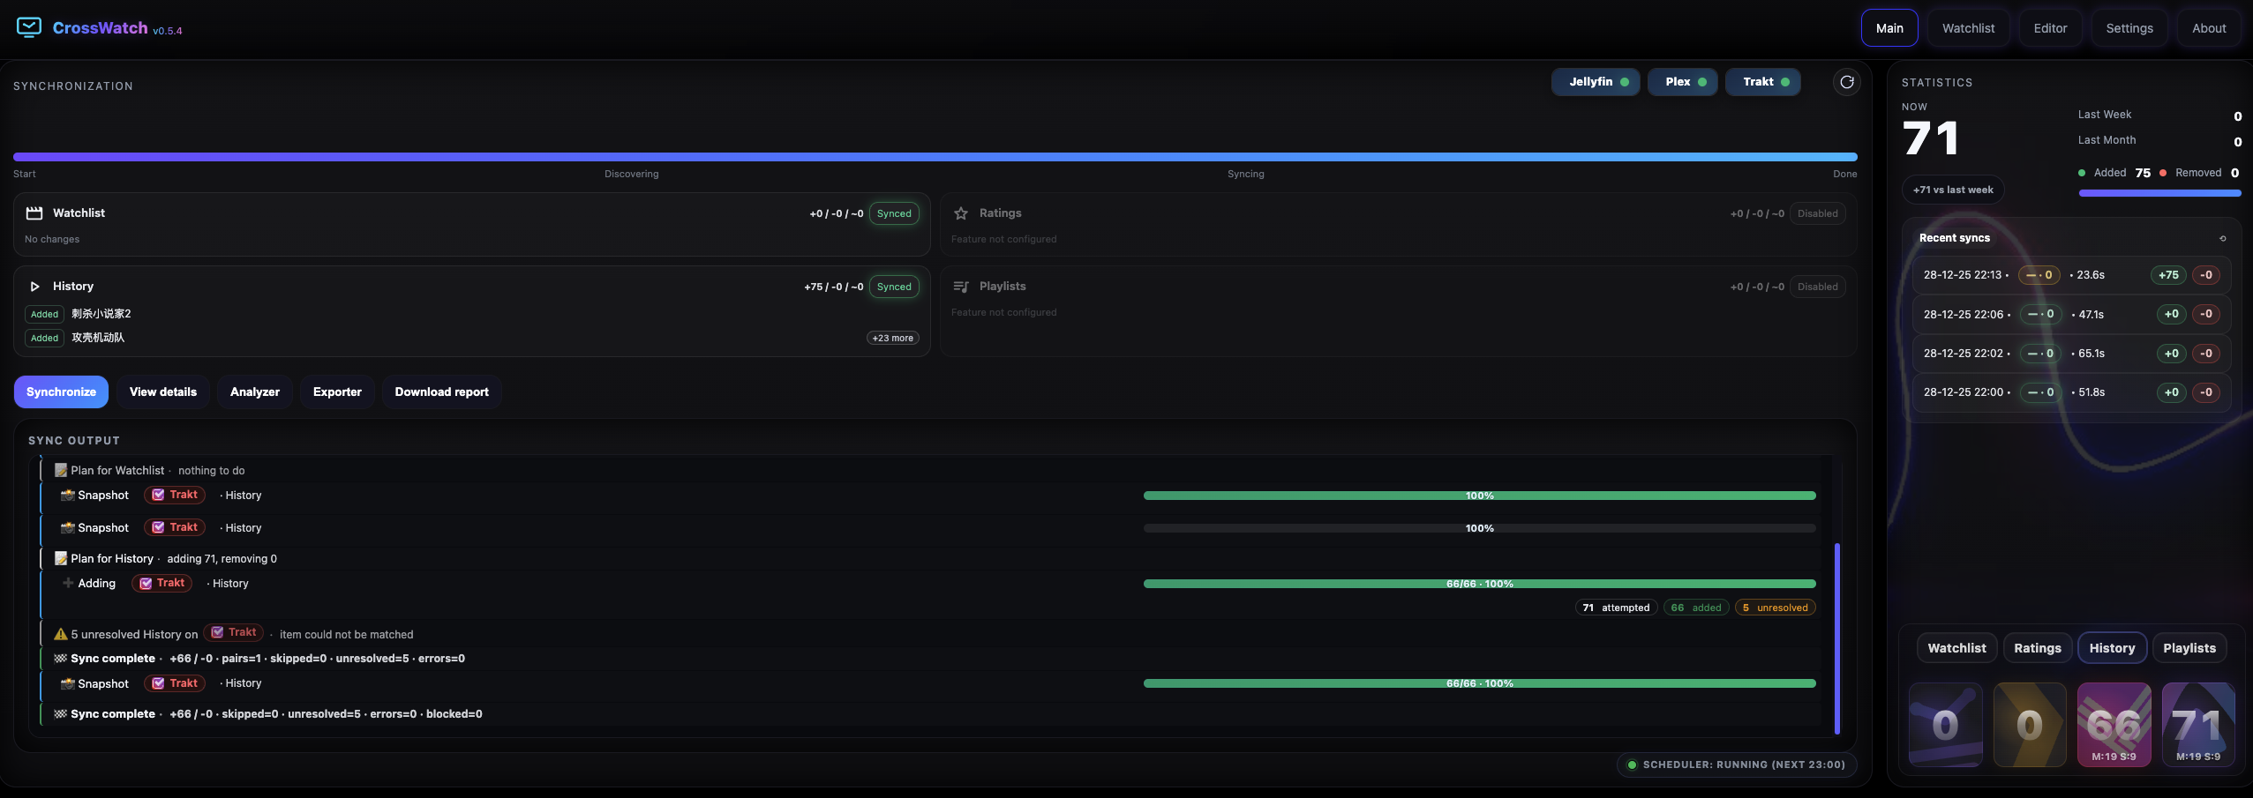Click the Ratings star icon
Screen dimensions: 2253x798
coord(961,213)
